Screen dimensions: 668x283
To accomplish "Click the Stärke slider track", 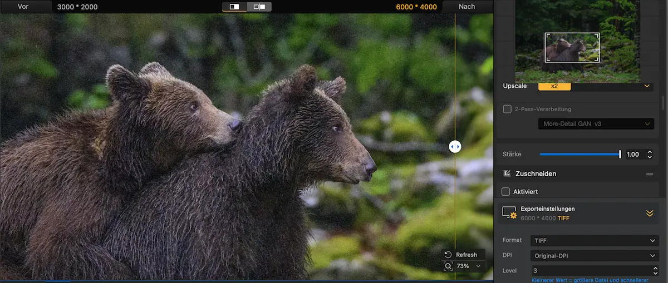I will (x=580, y=154).
